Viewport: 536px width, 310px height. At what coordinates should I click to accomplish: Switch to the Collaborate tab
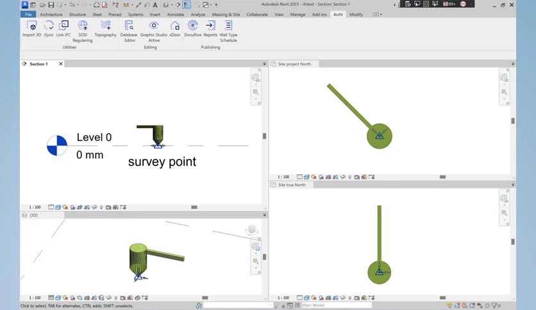click(257, 14)
